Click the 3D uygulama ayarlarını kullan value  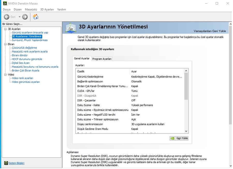(x=148, y=124)
